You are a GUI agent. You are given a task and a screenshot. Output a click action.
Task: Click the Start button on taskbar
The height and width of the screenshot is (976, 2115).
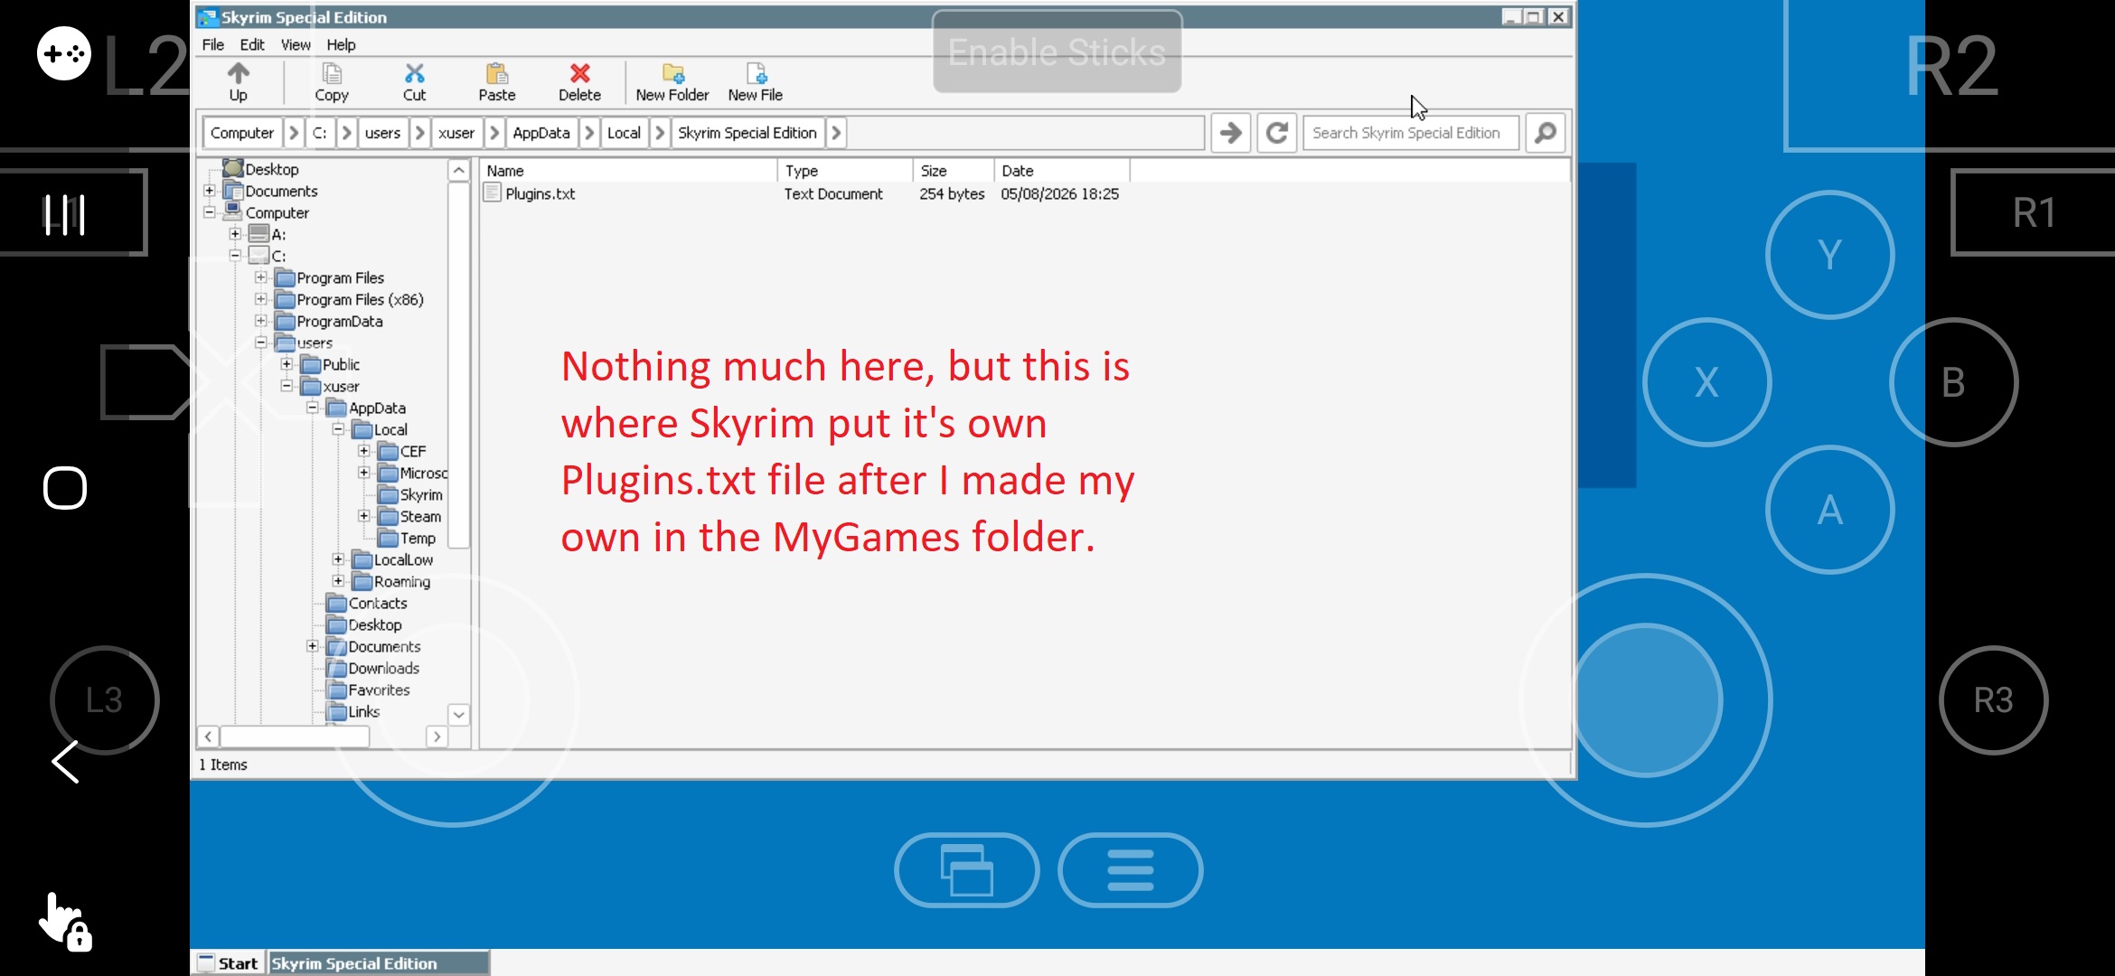click(229, 963)
